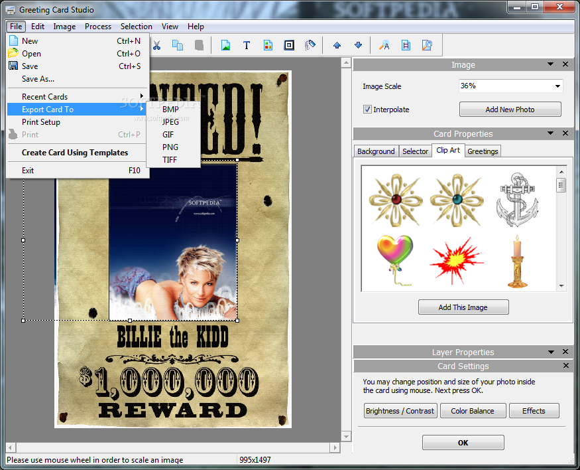This screenshot has width=580, height=470.
Task: Choose Print Setup from File menu
Action: (x=78, y=122)
